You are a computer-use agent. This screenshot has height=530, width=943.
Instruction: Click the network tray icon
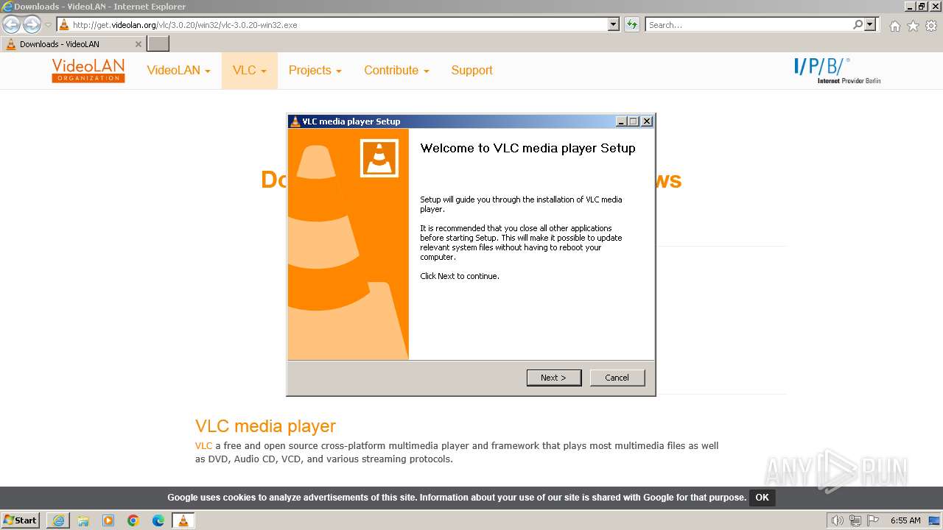[x=855, y=520]
